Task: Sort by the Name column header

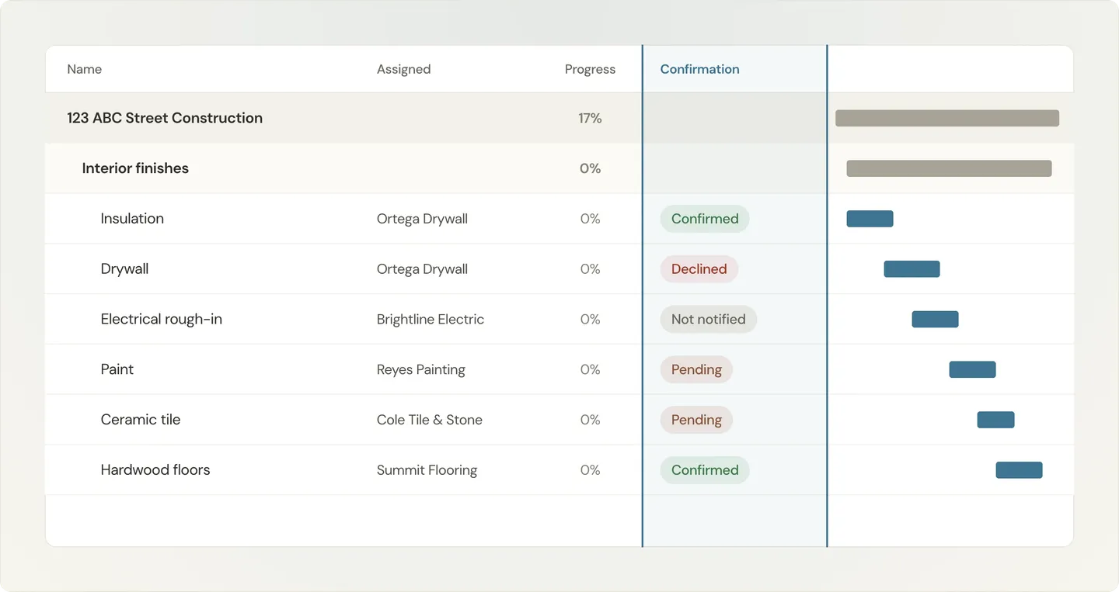Action: point(84,69)
